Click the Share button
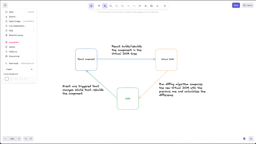Screen dimensions: 256x144 [x=236, y=5]
